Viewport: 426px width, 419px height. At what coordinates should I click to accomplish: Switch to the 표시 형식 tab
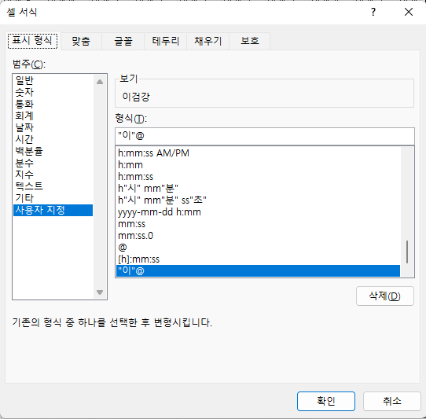tap(32, 41)
